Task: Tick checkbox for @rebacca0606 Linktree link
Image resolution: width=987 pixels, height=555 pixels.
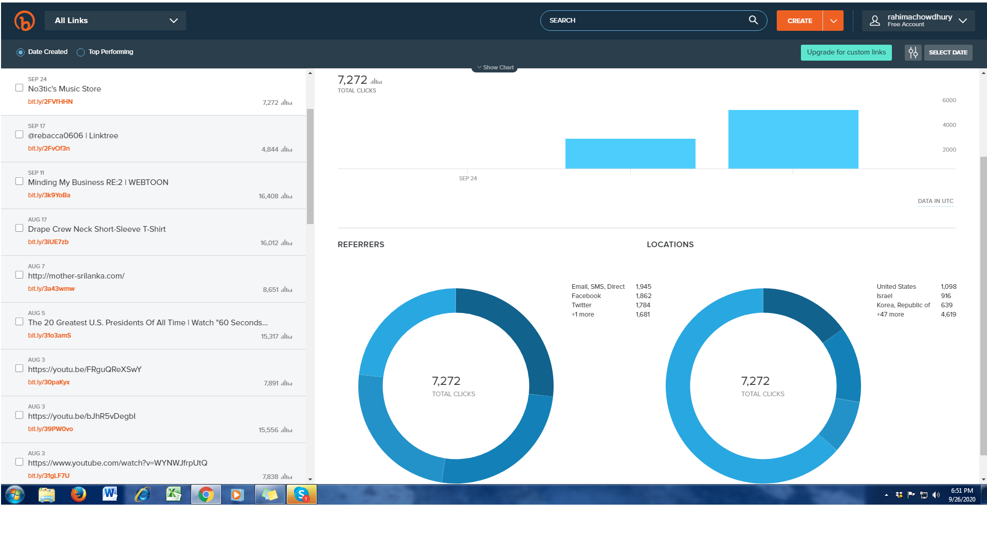Action: tap(19, 135)
